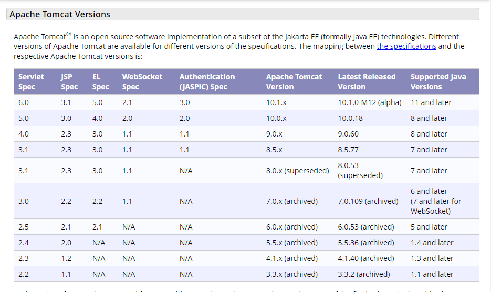The height and width of the screenshot is (292, 491).
Task: Select the Supported Java Versions header
Action: click(438, 81)
